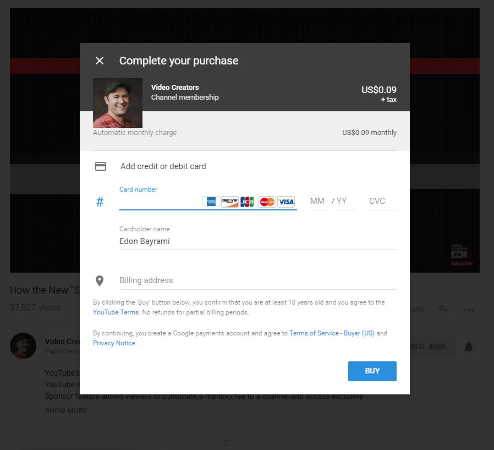
Task: Click the Automatic monthly charge text
Action: (135, 132)
